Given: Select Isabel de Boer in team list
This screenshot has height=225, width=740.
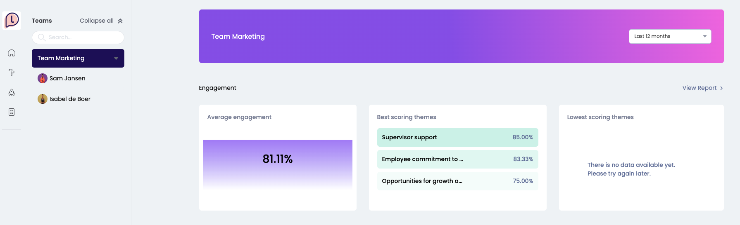Looking at the screenshot, I should click(70, 99).
